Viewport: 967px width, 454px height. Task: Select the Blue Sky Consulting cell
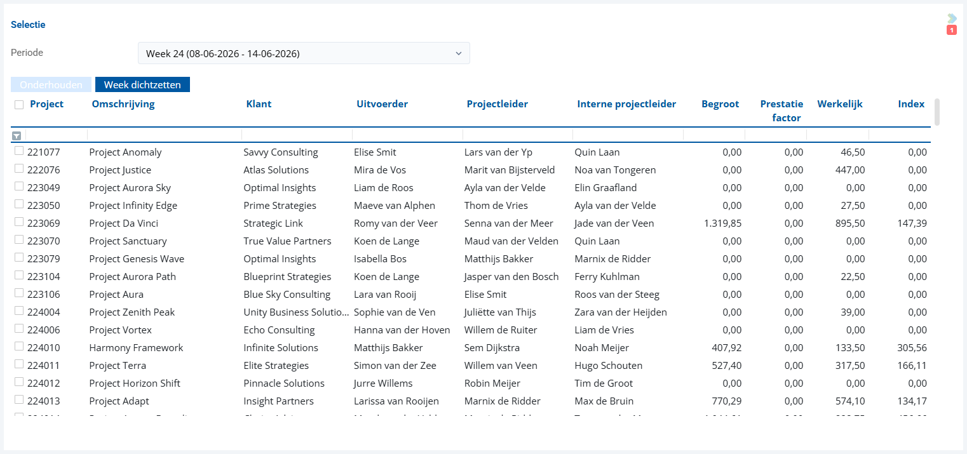(287, 295)
